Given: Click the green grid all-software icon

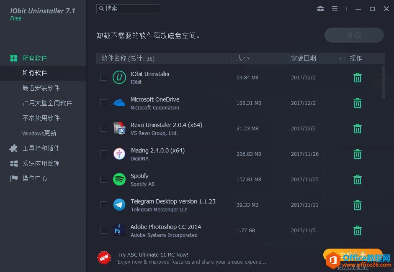Looking at the screenshot, I should pos(14,58).
